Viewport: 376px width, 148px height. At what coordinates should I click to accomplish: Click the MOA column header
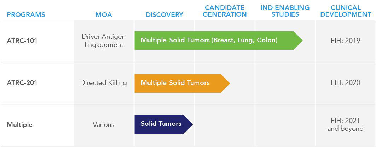point(104,14)
